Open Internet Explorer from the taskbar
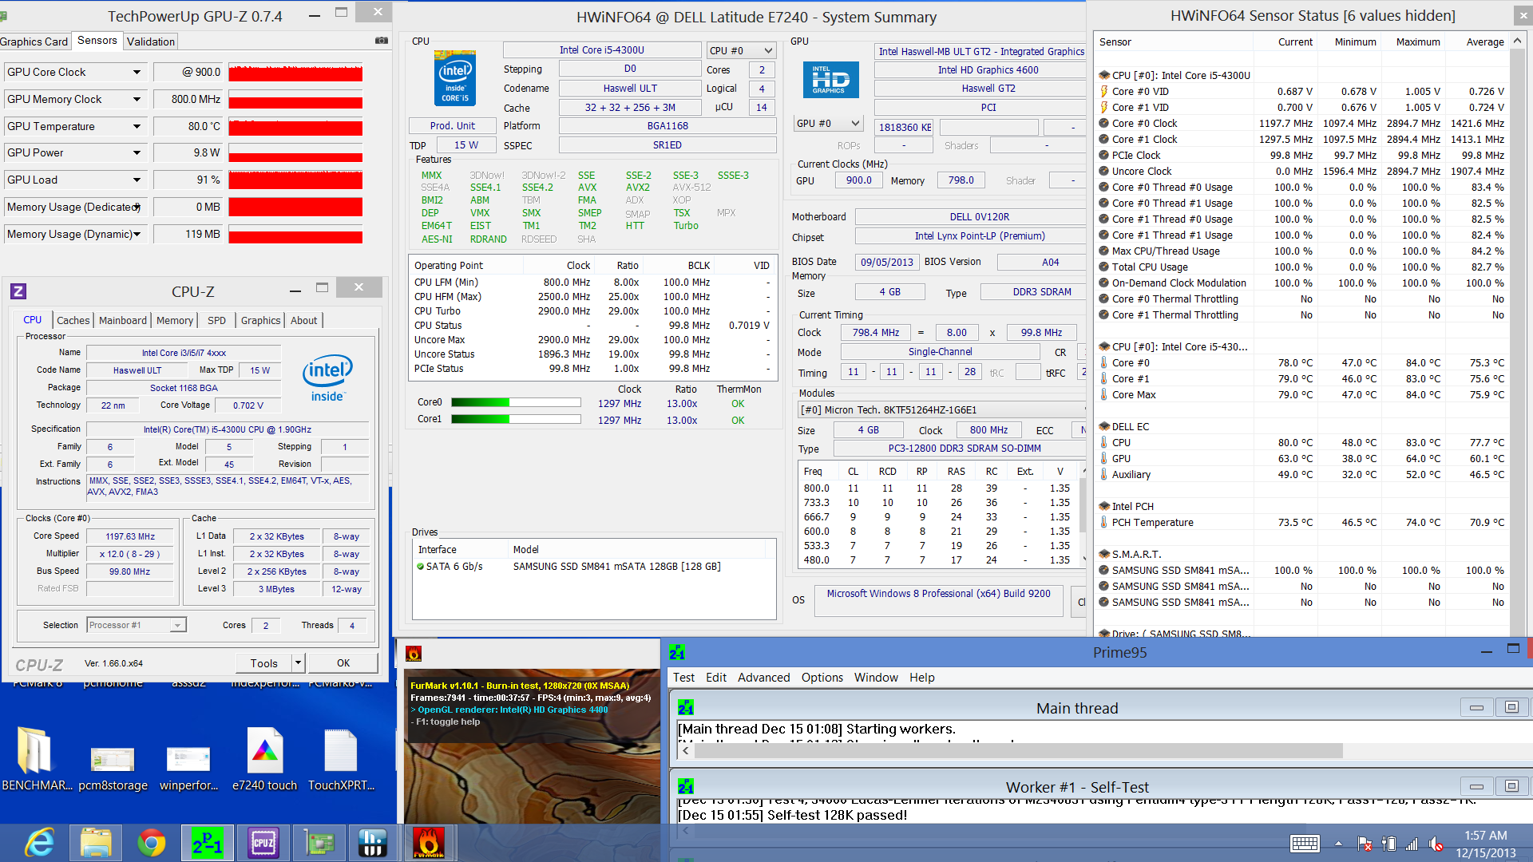Image resolution: width=1533 pixels, height=862 pixels. pos(39,843)
